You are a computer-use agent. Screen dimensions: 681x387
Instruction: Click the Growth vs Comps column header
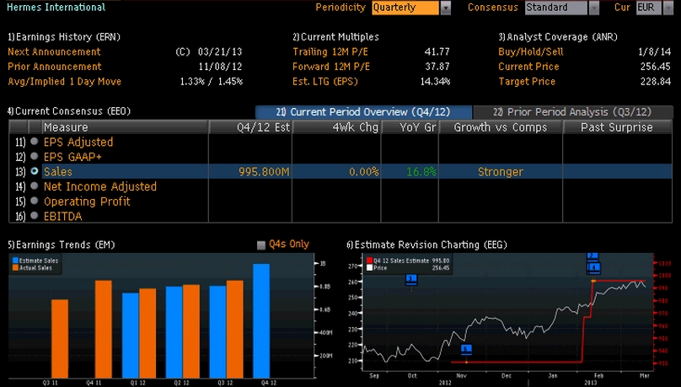click(501, 127)
